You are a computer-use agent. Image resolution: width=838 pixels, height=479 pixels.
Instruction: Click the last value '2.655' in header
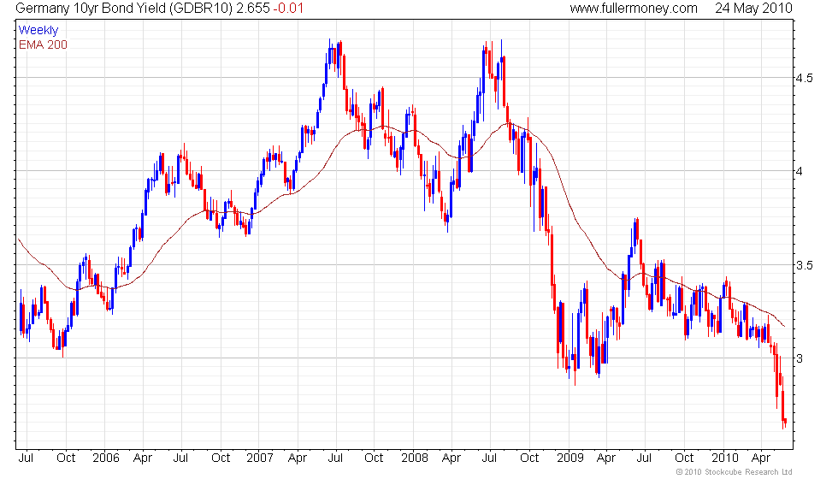point(253,8)
